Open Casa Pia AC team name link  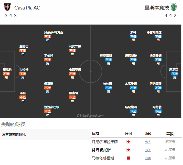tap(27, 8)
